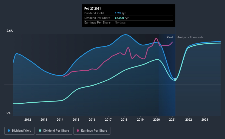Select the 2018 label on the x-axis
This screenshot has width=225, height=139.
[124, 120]
